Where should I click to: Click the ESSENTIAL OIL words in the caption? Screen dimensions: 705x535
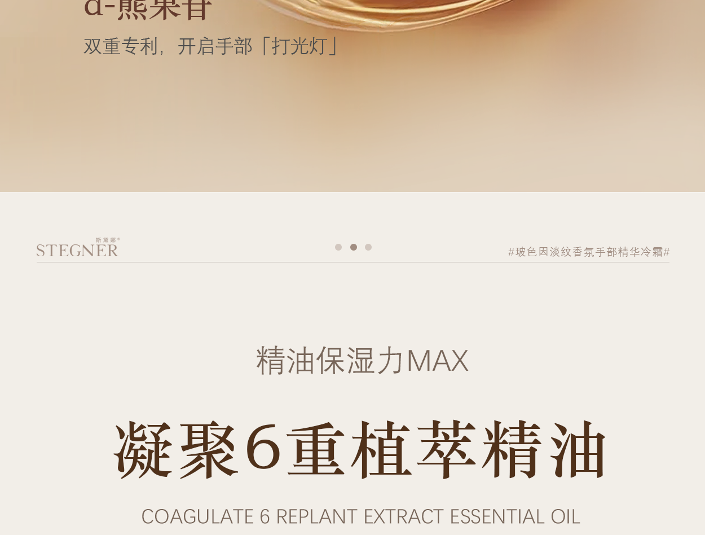coord(515,517)
